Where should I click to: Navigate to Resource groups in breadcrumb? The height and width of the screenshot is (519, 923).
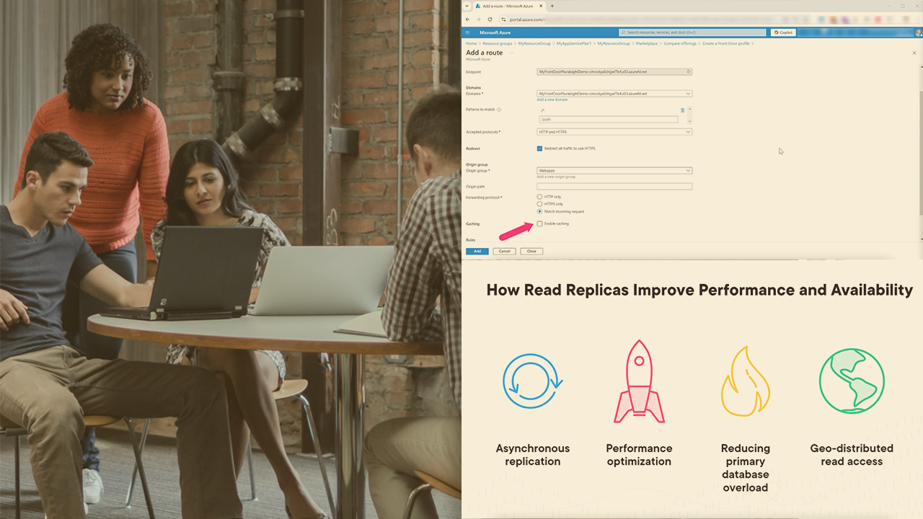(x=498, y=43)
